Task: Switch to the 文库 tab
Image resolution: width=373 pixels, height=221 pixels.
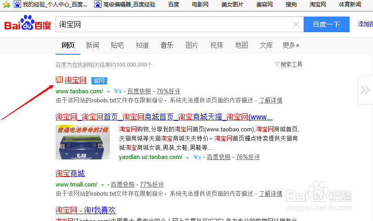Action: 266,45
